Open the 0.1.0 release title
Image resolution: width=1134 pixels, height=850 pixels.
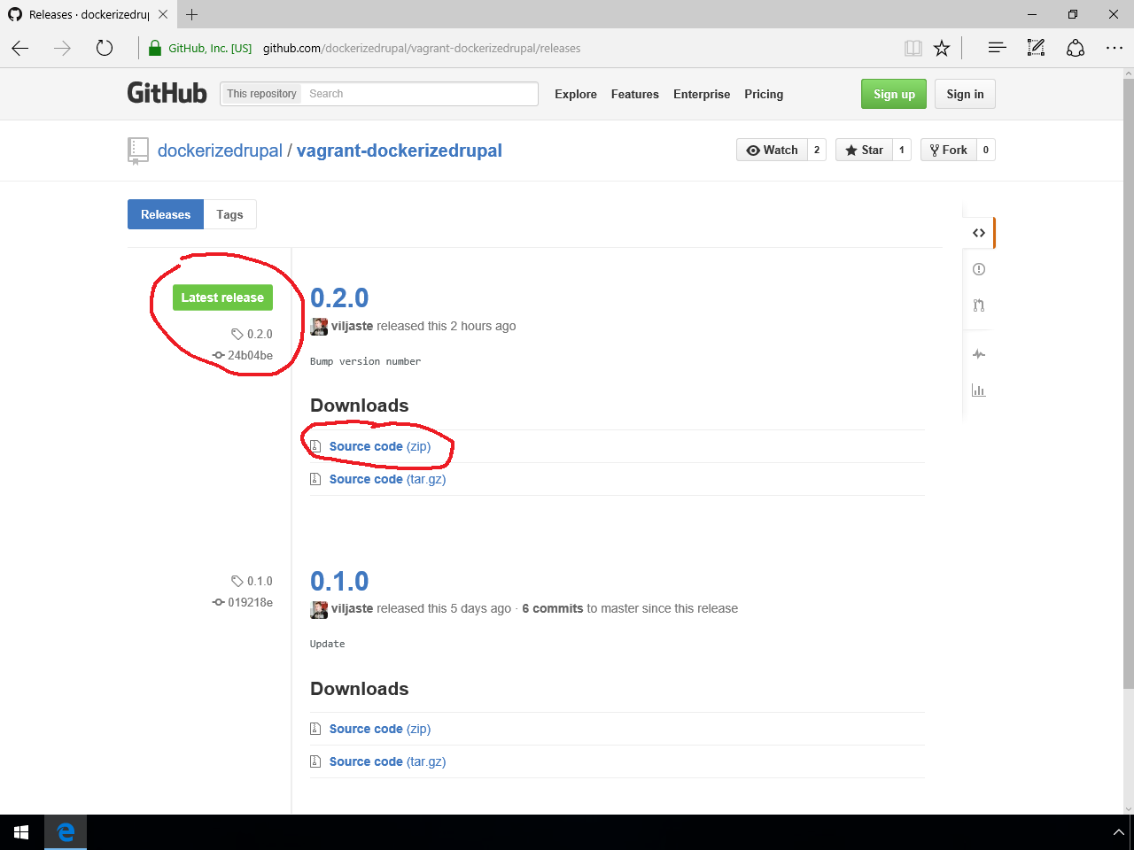point(339,582)
